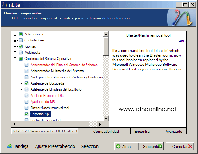Click the red X icon on Cancelar
Image resolution: width=198 pixels, height=154 pixels.
pos(190,146)
